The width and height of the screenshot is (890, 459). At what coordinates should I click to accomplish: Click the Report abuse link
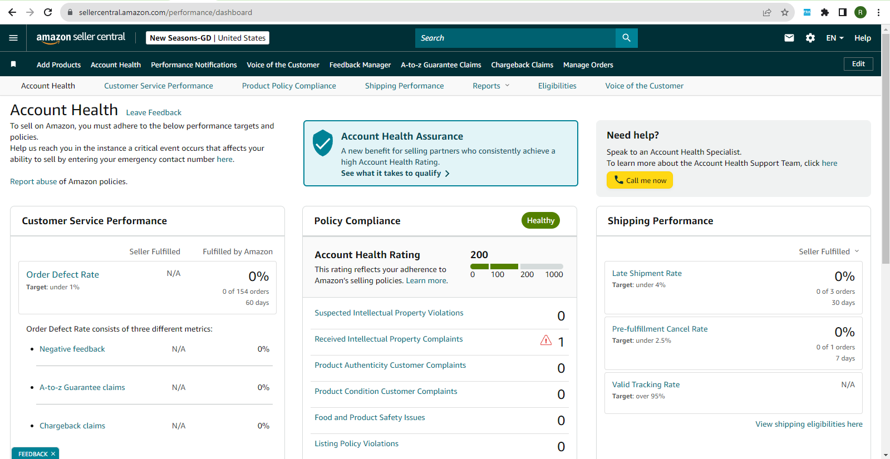point(33,181)
